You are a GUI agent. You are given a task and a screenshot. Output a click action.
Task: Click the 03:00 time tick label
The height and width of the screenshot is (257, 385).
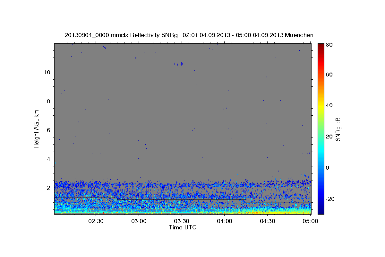[139, 221]
